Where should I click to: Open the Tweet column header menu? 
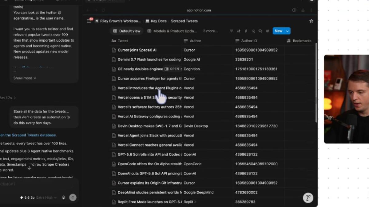click(120, 41)
